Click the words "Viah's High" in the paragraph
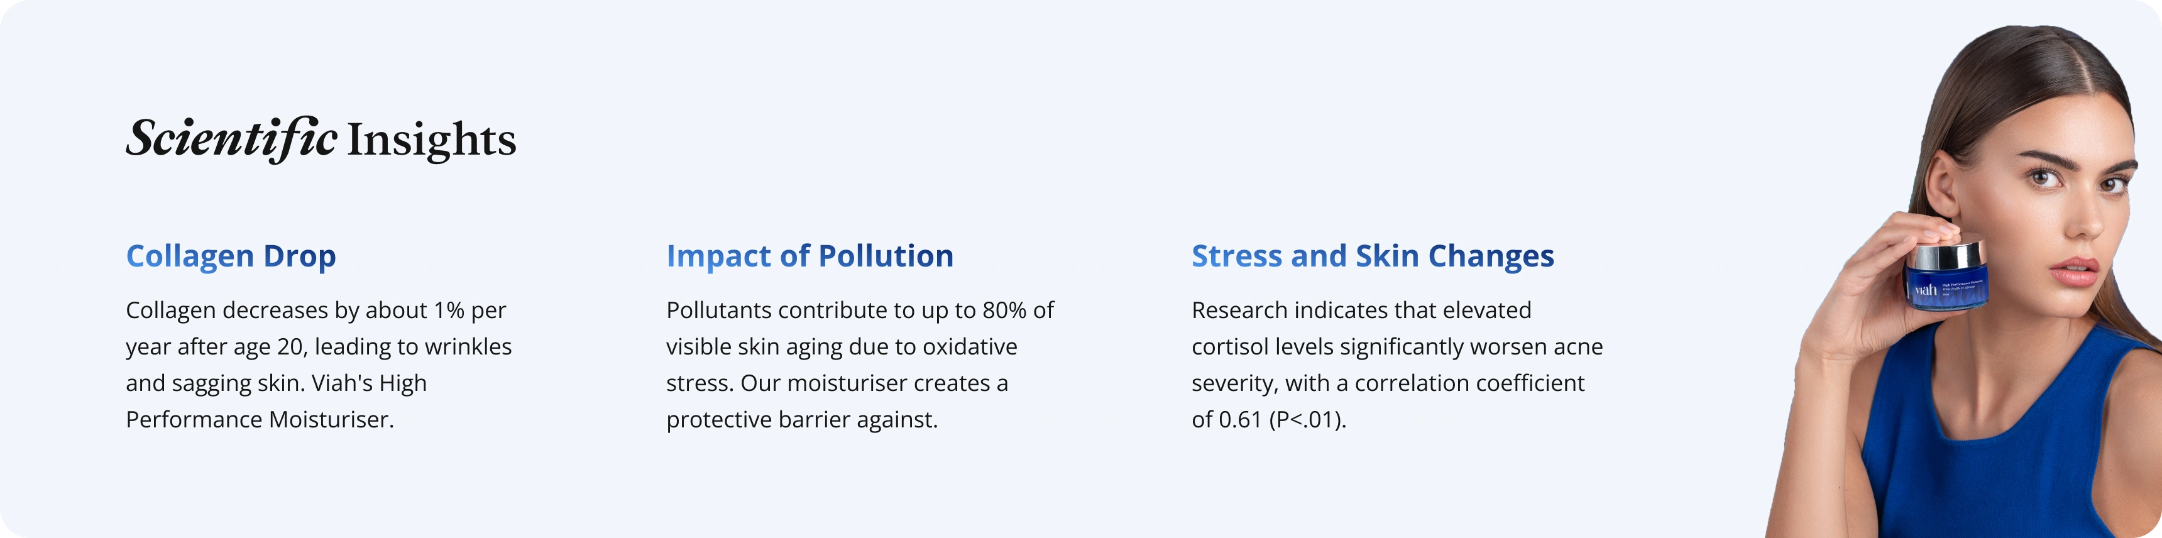The width and height of the screenshot is (2162, 538). 370,383
